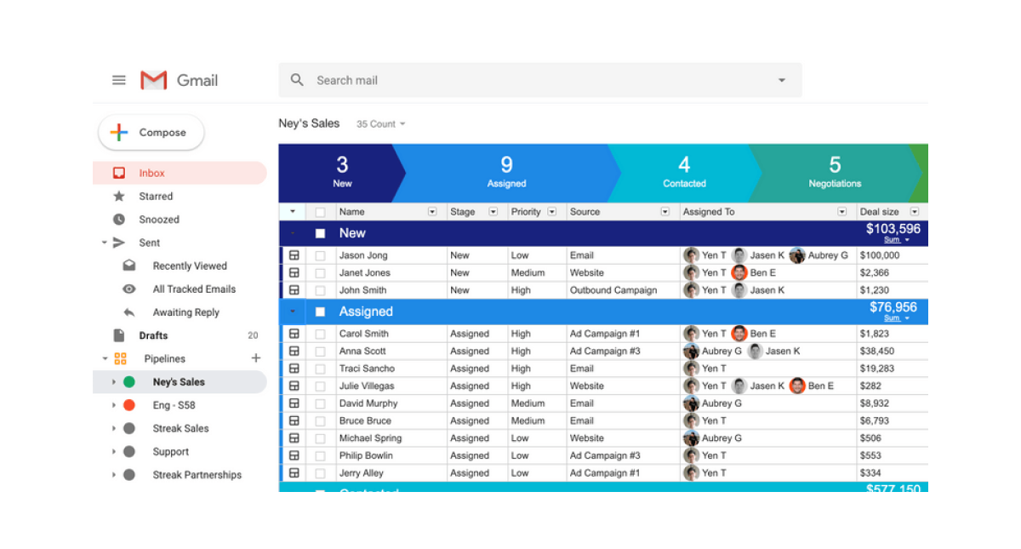Image resolution: width=1021 pixels, height=549 pixels.
Task: Click the red dot for Eng - S58
Action: 129,405
